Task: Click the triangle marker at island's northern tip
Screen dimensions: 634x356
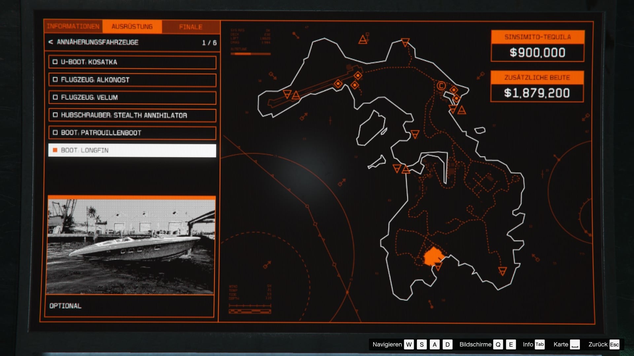Action: pyautogui.click(x=405, y=42)
